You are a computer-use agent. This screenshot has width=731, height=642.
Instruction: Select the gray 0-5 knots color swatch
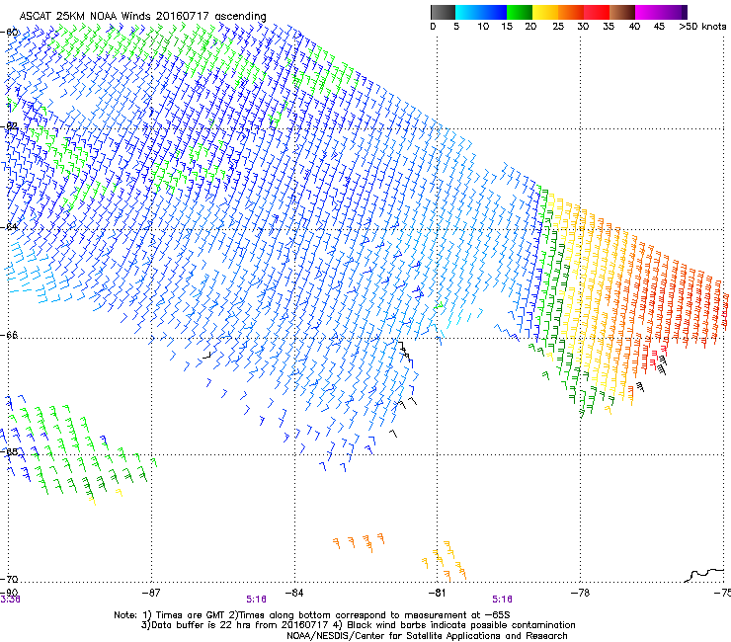443,12
